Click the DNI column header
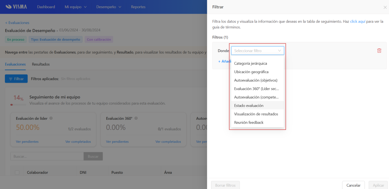 [x=83, y=172]
